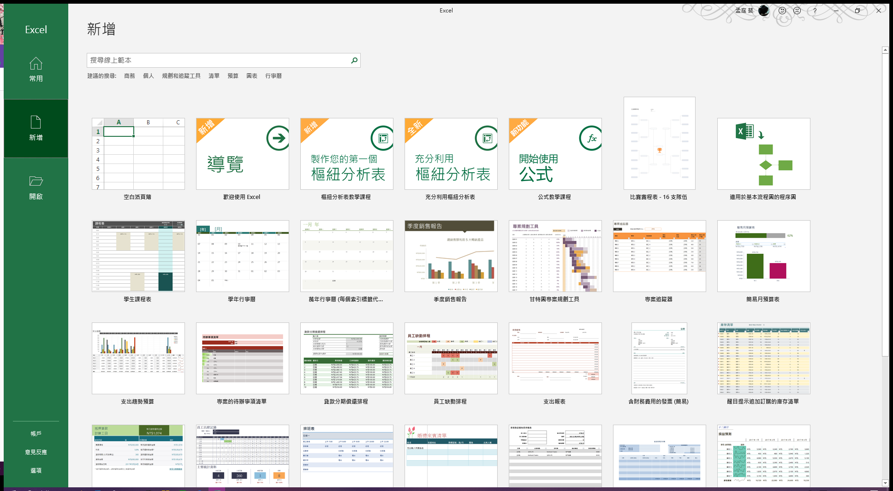Open the 專案追蹤器 template
Viewport: 893px width, 491px height.
coord(660,256)
